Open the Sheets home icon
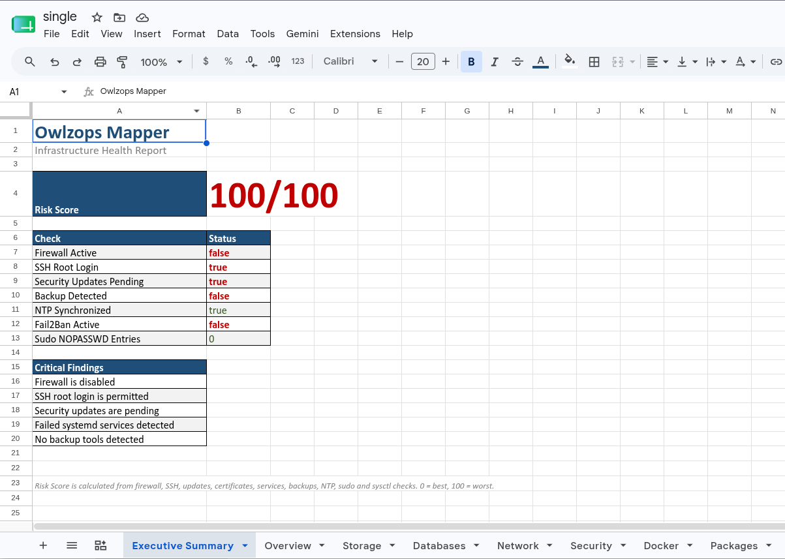Screen dimensions: 785x559 coord(23,25)
